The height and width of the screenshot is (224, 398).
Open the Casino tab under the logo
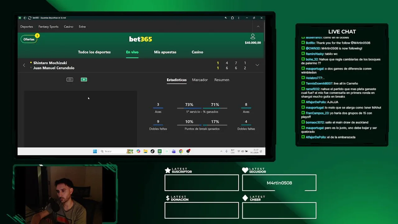(197, 52)
